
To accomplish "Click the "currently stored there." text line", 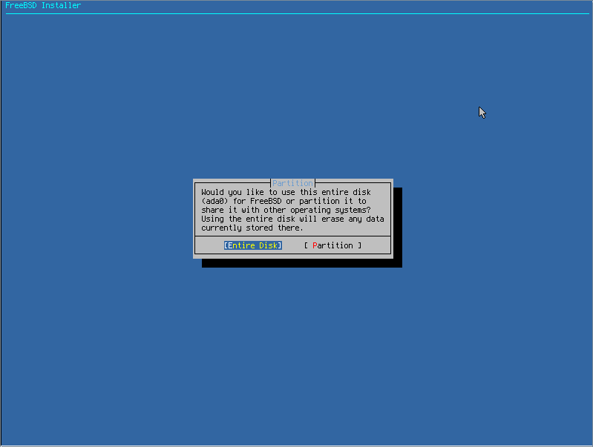I will coord(252,228).
